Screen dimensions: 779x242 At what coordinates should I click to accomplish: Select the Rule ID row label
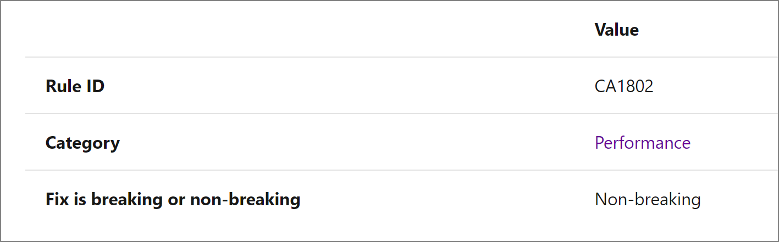pyautogui.click(x=75, y=86)
